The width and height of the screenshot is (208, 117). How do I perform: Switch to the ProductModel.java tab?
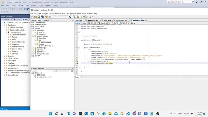(122, 20)
